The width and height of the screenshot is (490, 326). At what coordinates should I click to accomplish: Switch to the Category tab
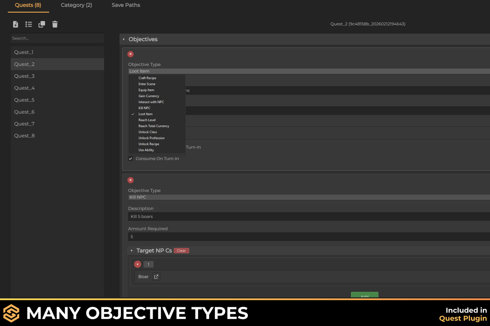tap(76, 5)
